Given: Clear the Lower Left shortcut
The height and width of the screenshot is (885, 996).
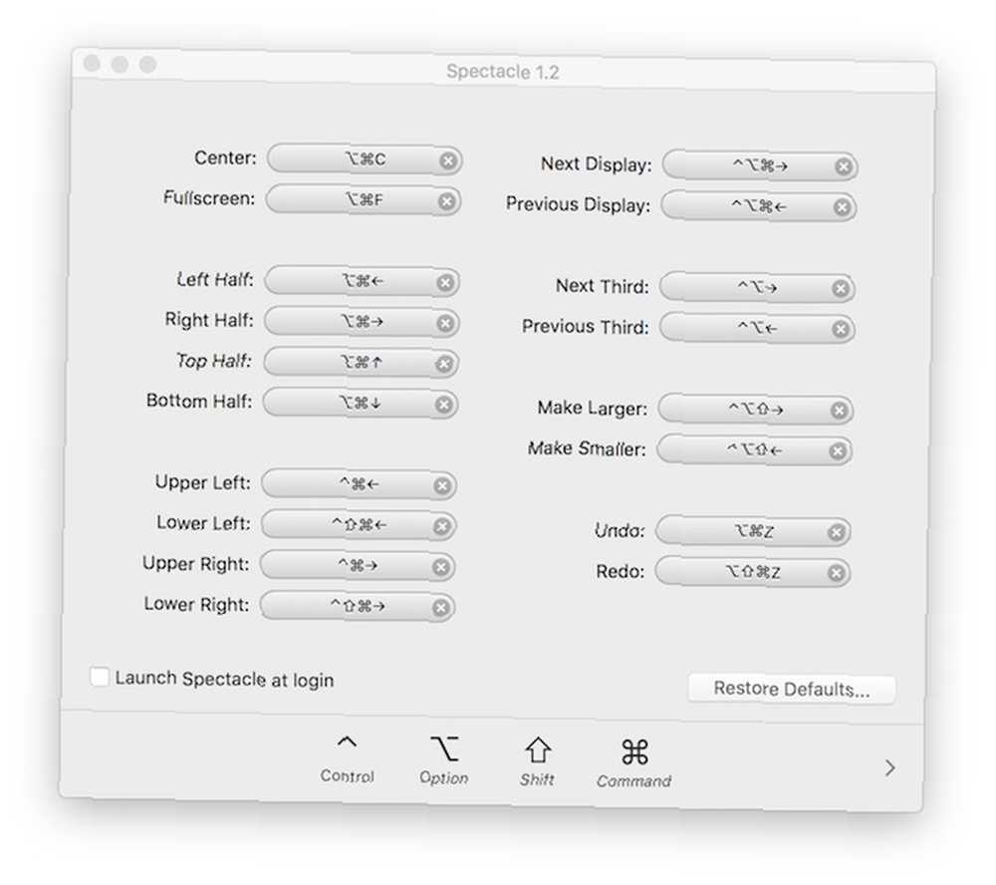Looking at the screenshot, I should click(x=441, y=526).
